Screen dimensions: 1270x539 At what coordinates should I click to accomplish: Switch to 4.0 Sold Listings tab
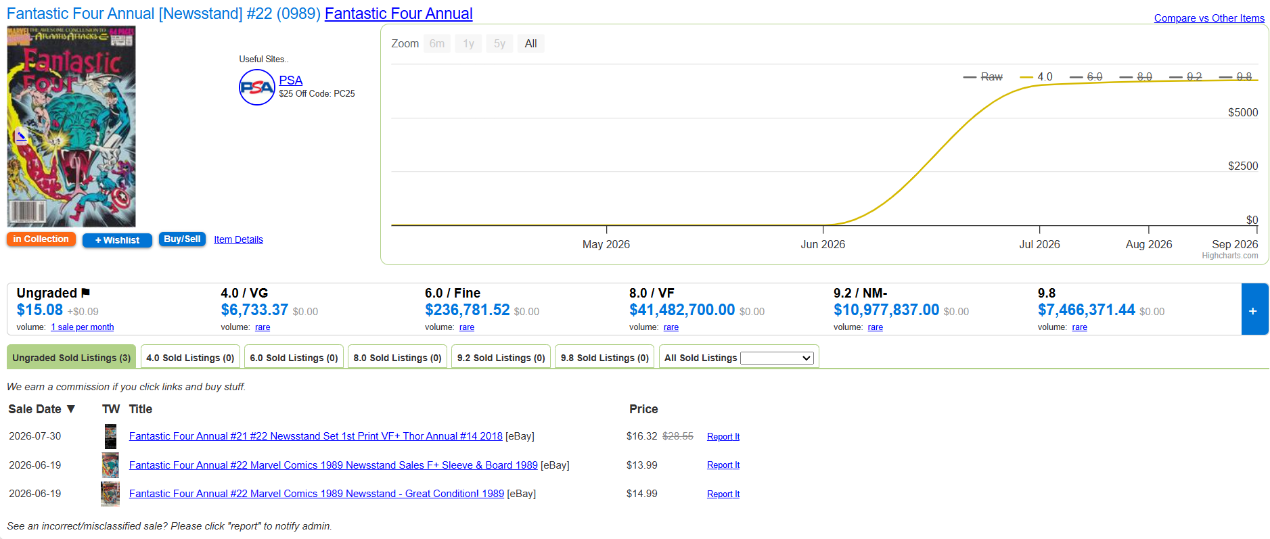pyautogui.click(x=190, y=357)
